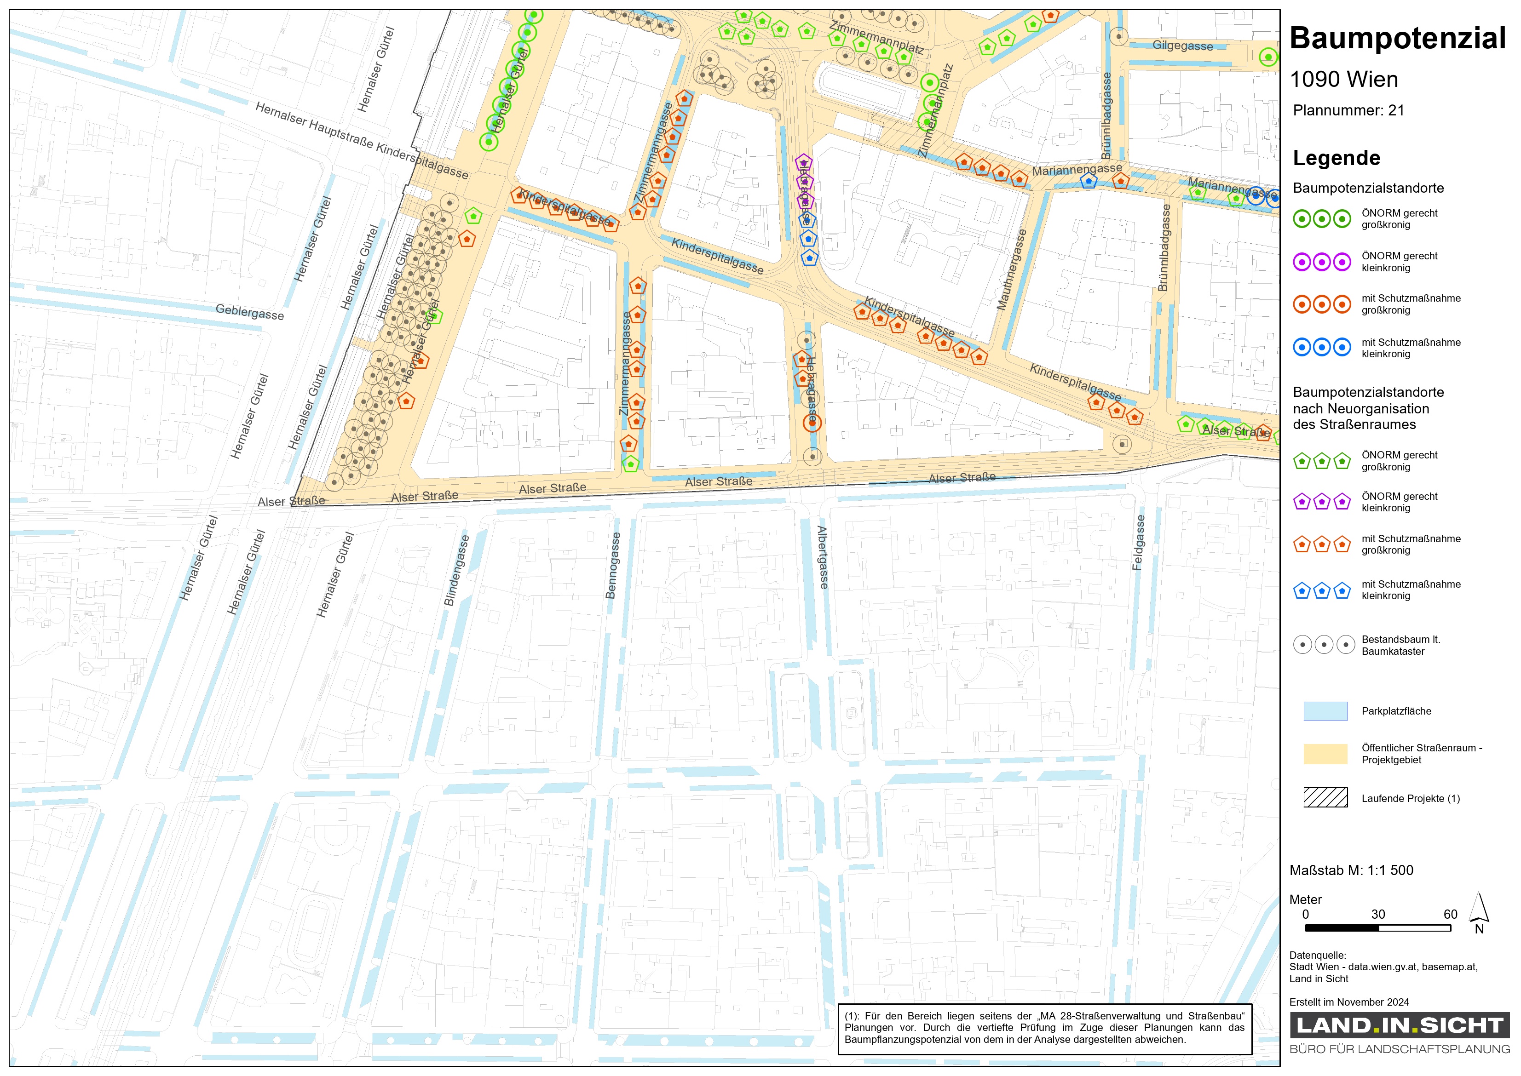
Task: Click the beige Öffentlicher Straßenraum swatch
Action: coord(1325,754)
